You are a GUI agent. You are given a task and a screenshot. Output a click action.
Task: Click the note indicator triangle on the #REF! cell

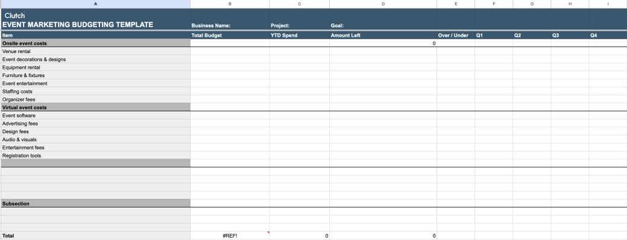tap(268, 232)
